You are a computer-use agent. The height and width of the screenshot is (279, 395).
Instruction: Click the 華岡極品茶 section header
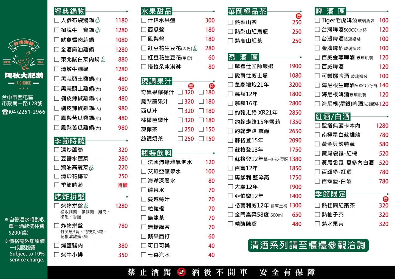click(247, 11)
